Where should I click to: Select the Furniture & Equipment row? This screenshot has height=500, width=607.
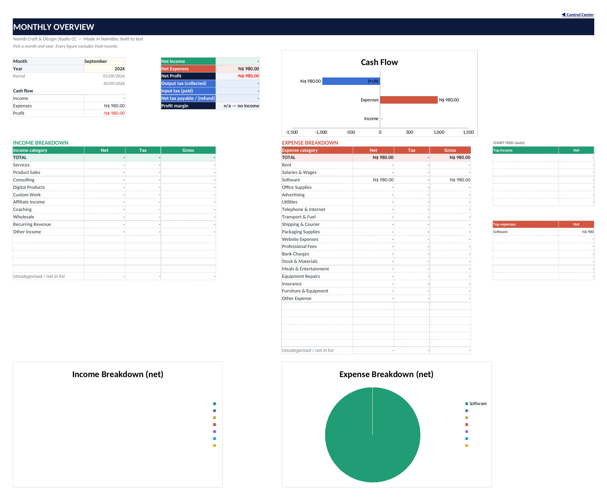click(x=376, y=291)
